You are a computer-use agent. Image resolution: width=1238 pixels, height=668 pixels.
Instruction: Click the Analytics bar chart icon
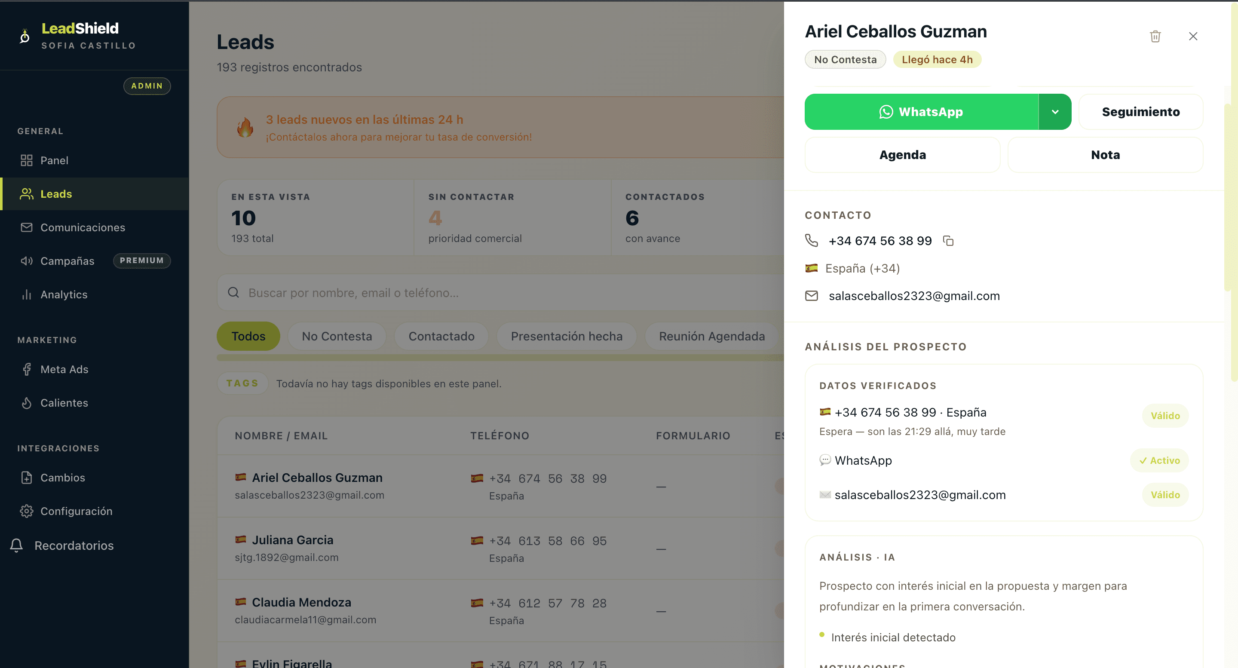26,294
